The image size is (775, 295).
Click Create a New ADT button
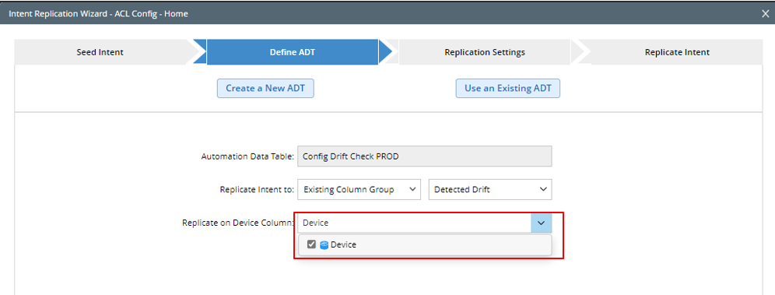click(265, 89)
